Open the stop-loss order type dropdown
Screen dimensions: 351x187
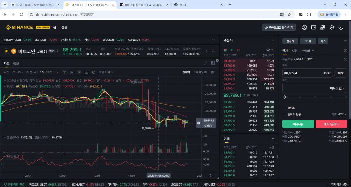tap(307, 51)
